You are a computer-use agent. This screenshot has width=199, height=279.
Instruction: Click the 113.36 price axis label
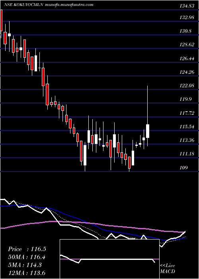click(187, 140)
